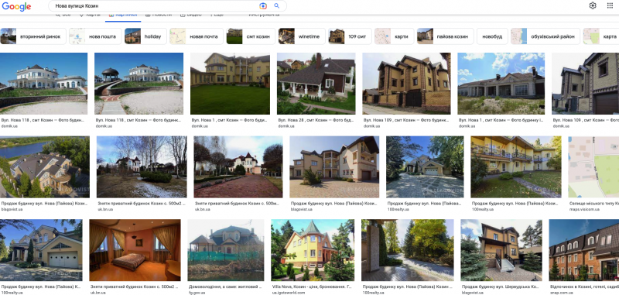Open the red brick hotel building photo
Image resolution: width=619 pixels, height=295 pixels.
[584, 250]
